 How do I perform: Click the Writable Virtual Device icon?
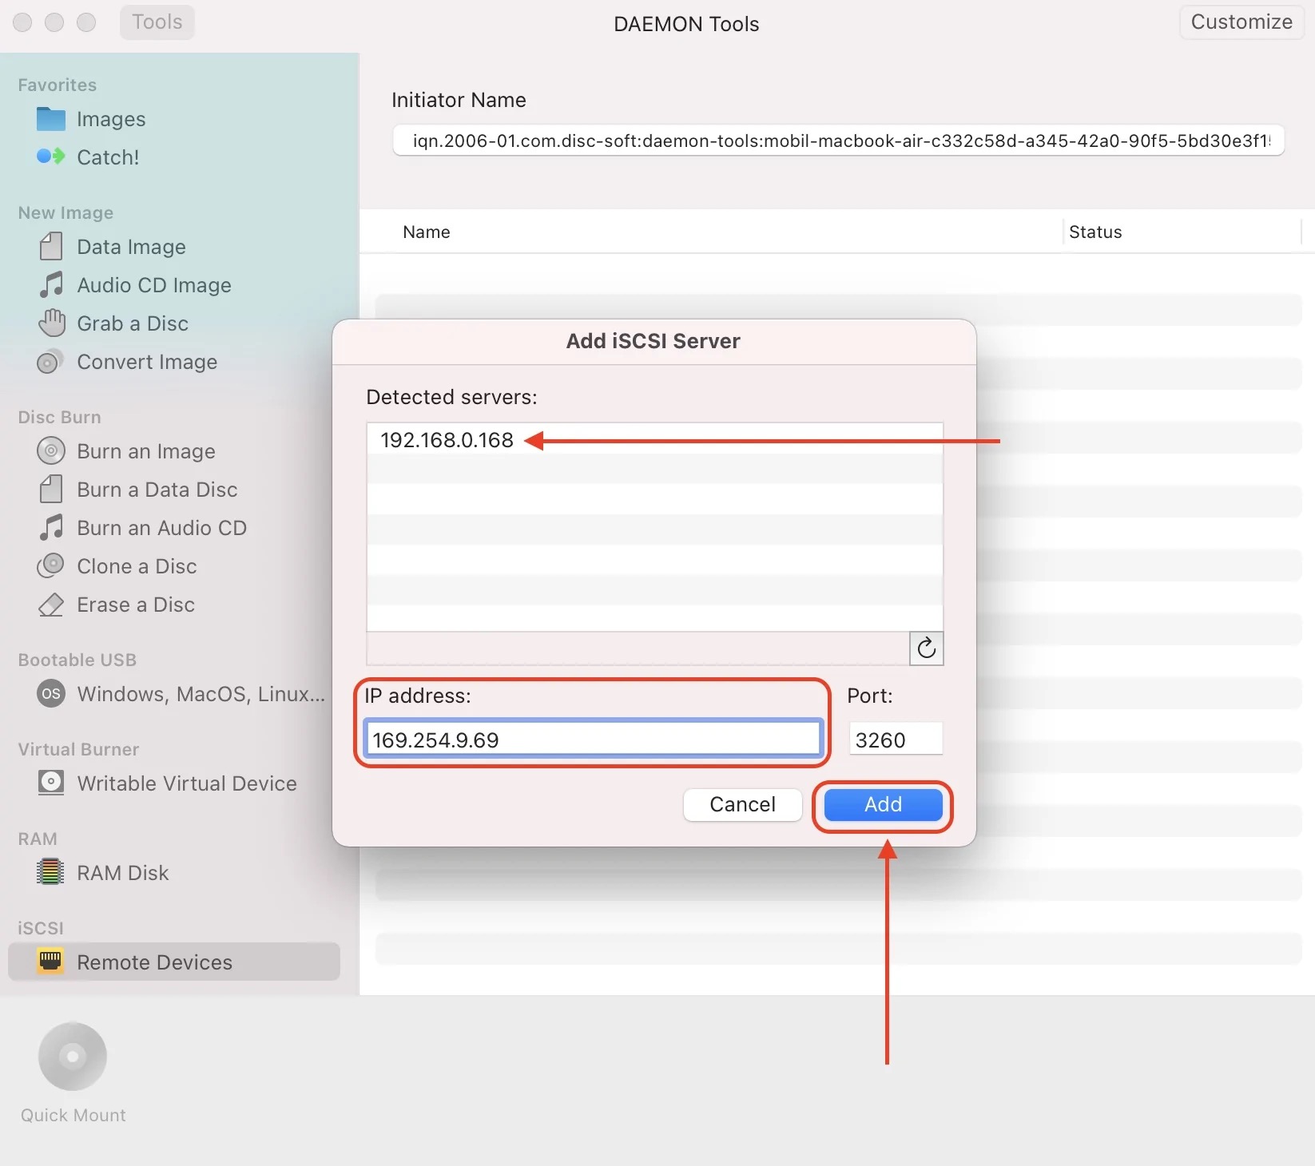51,783
